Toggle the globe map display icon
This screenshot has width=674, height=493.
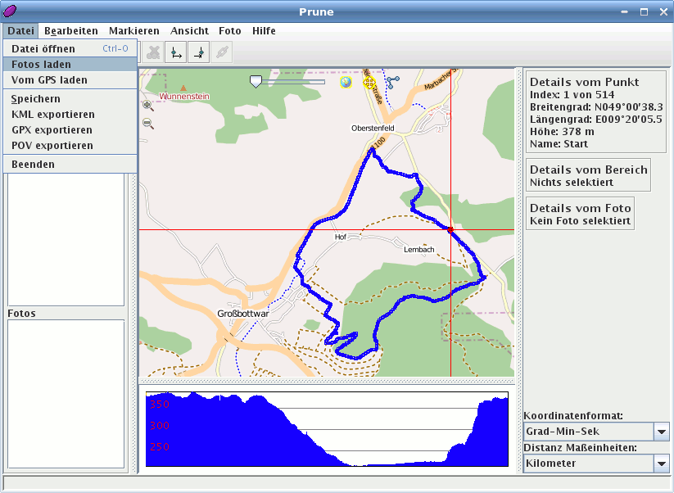coord(346,82)
